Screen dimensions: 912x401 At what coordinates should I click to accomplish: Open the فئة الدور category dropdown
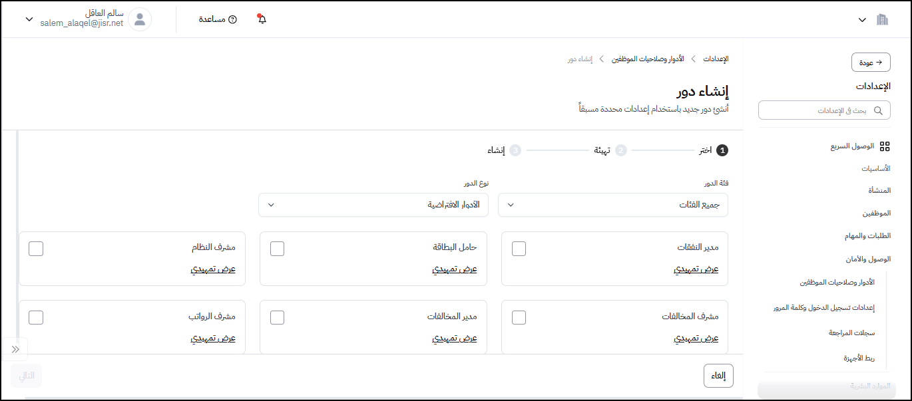point(612,205)
